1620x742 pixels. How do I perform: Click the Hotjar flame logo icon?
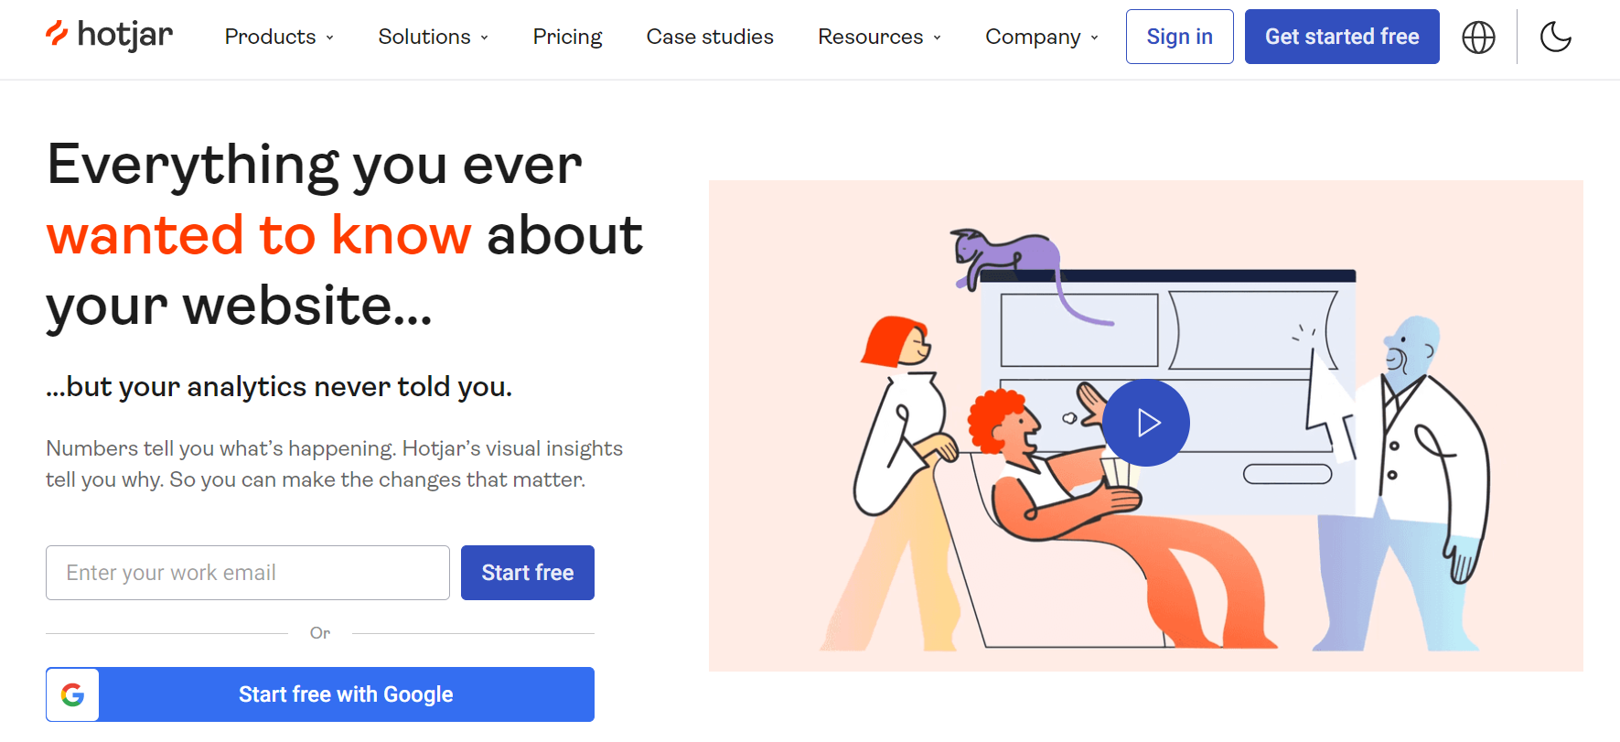pyautogui.click(x=57, y=34)
